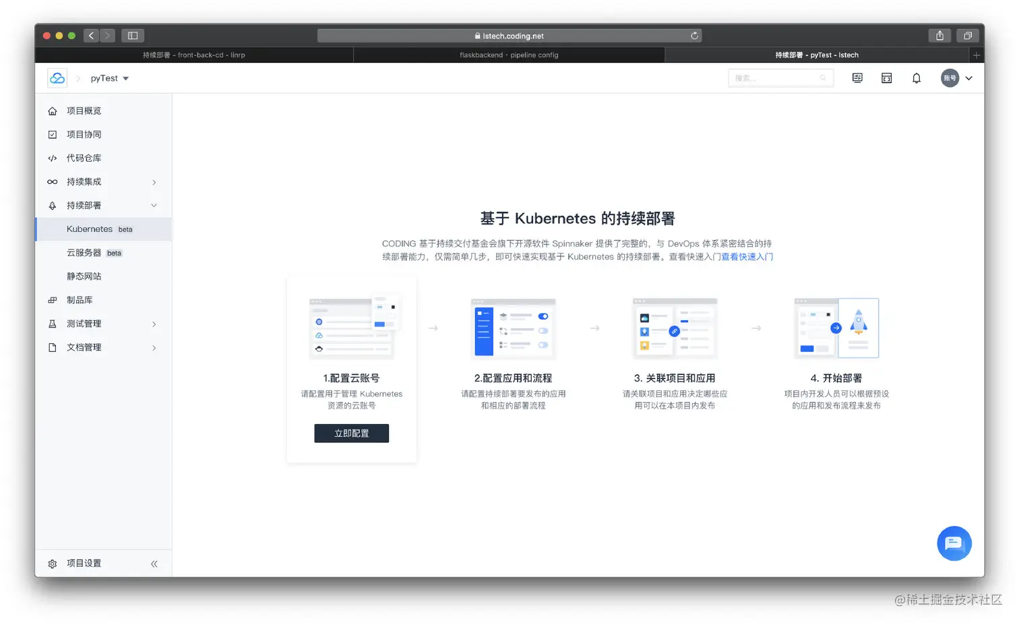Open a new tab with plus
The height and width of the screenshot is (623, 1019).
[977, 55]
